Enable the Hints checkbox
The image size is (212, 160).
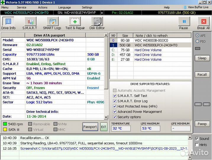197,145
